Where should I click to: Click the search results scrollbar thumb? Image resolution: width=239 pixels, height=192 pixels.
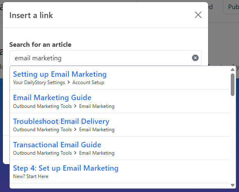pyautogui.click(x=232, y=85)
